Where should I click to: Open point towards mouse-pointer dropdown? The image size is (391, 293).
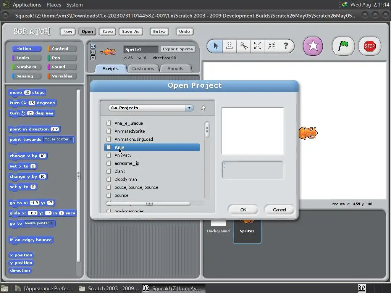tap(58, 139)
